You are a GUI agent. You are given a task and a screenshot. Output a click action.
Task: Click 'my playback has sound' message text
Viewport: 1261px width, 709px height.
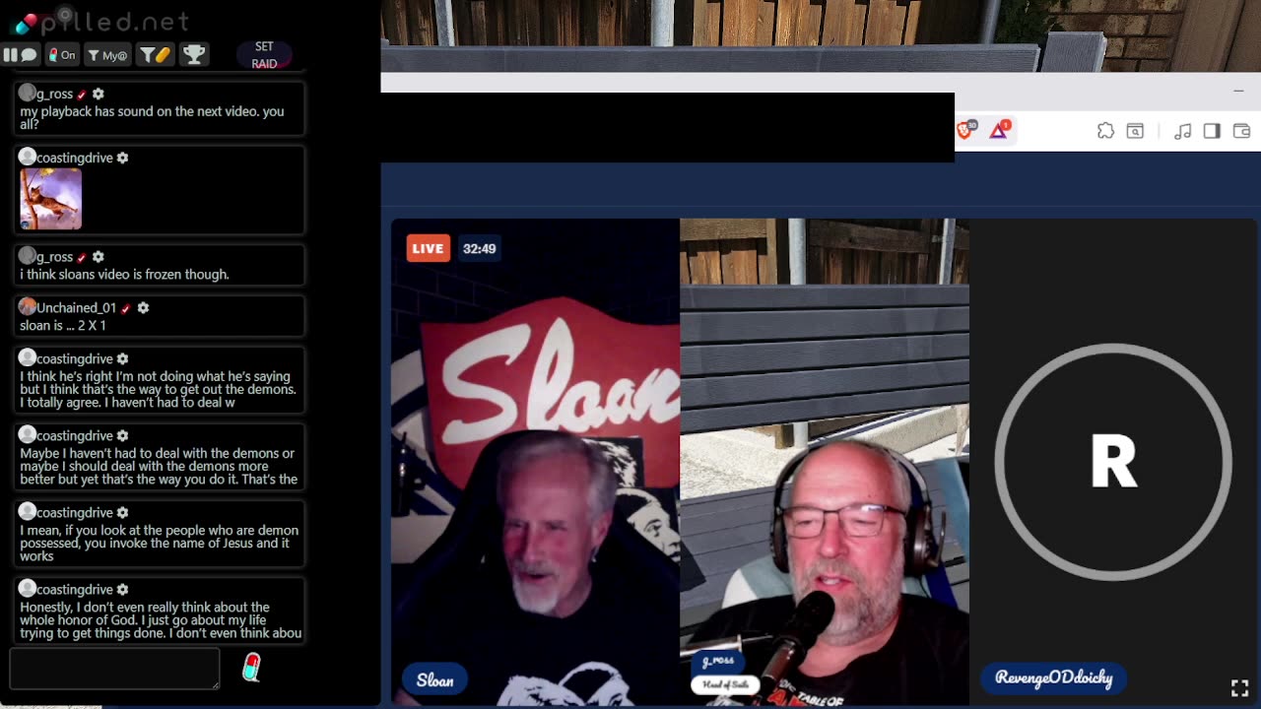click(x=152, y=118)
